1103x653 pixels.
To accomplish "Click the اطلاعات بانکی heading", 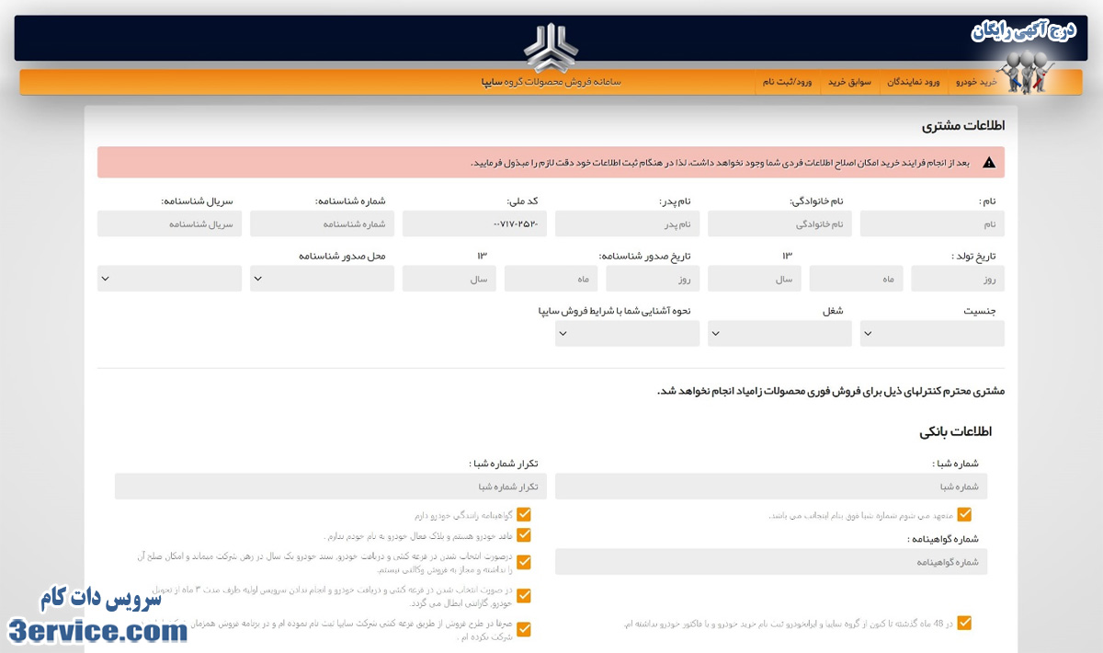I will [x=956, y=431].
